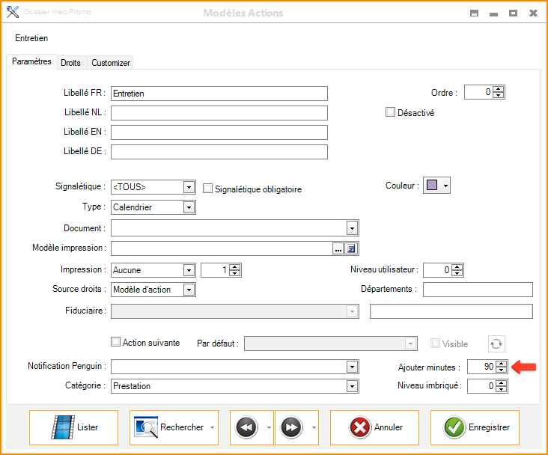Open the Catégorie Prestation dropdown
Screen dimensions: 548x455
pyautogui.click(x=352, y=386)
